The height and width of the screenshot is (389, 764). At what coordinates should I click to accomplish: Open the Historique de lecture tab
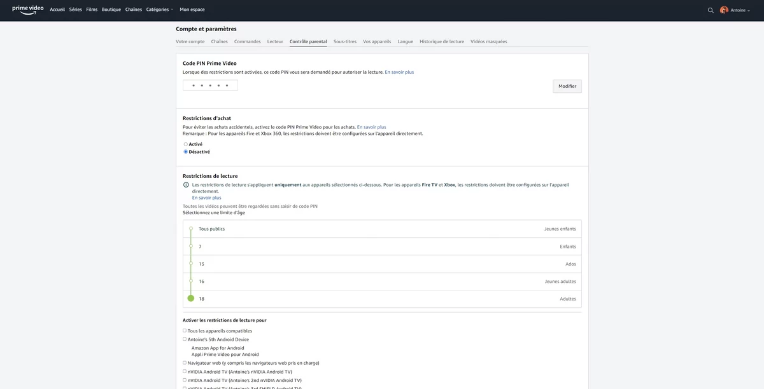click(x=442, y=41)
